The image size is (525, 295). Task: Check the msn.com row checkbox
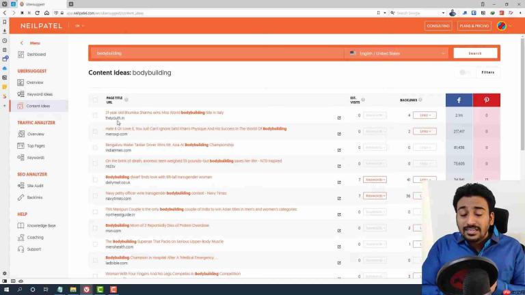point(95,228)
